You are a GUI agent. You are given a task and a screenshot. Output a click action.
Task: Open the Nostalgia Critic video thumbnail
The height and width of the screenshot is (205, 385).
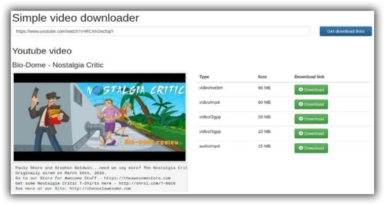click(100, 117)
